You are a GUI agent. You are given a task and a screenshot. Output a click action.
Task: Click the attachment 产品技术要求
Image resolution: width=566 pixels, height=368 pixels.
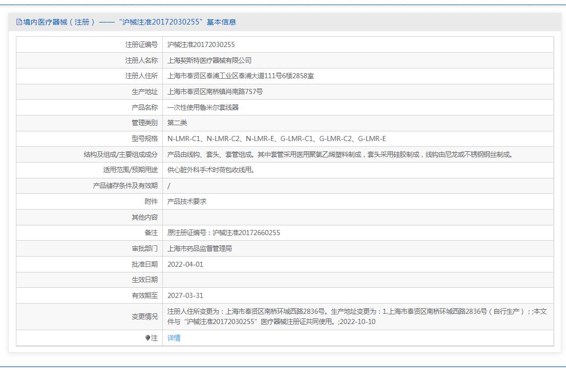click(x=187, y=201)
